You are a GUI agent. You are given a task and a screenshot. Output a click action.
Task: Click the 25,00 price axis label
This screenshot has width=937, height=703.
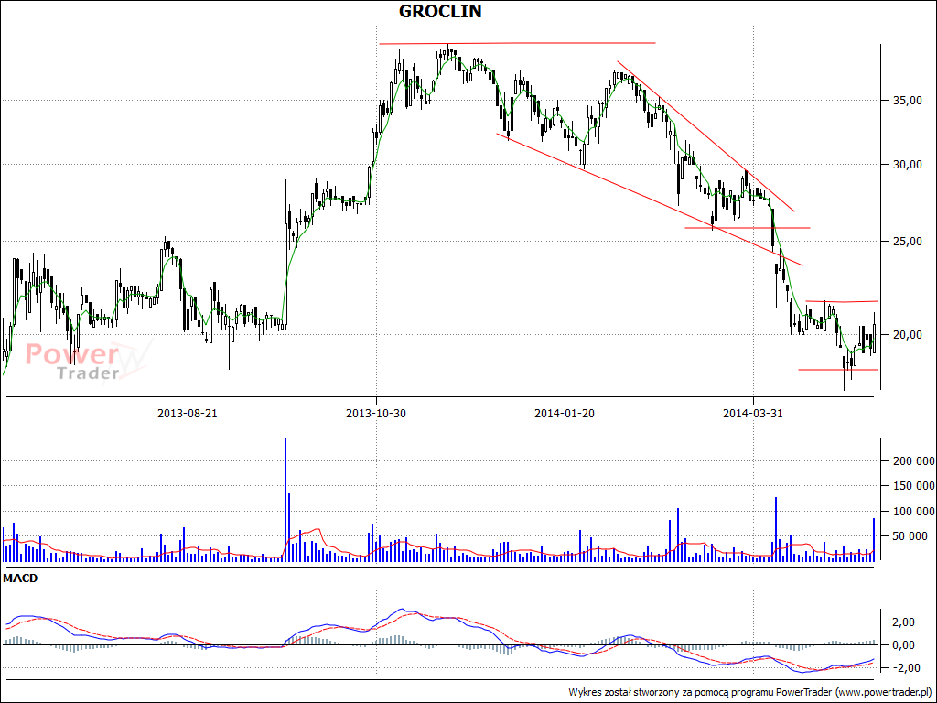click(908, 242)
